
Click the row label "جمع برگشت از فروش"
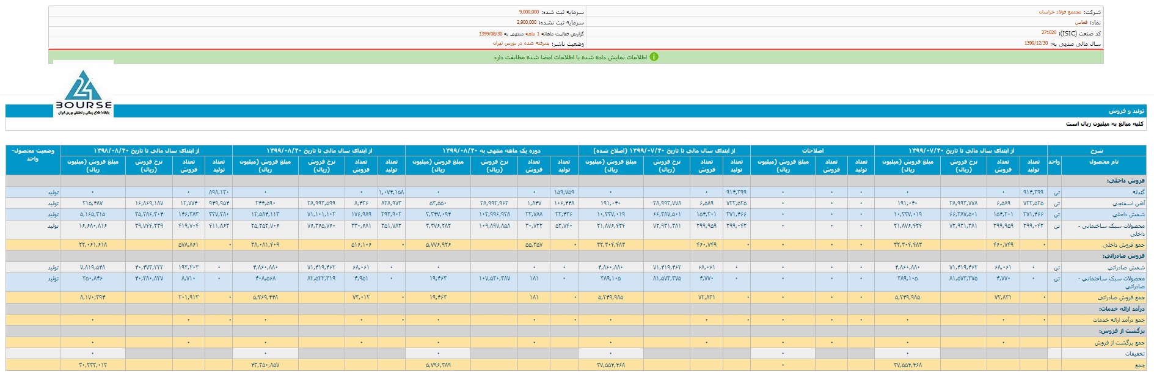(1120, 343)
